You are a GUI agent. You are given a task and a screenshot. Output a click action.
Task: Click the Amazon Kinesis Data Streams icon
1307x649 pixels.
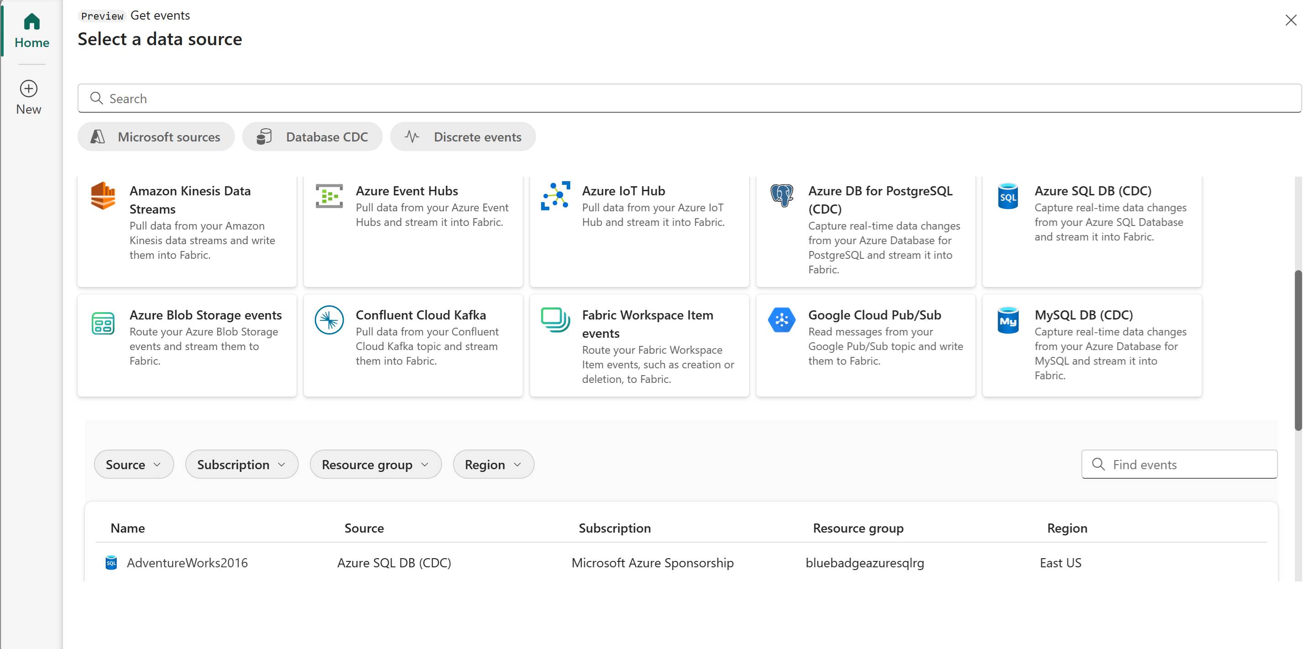[x=103, y=195]
